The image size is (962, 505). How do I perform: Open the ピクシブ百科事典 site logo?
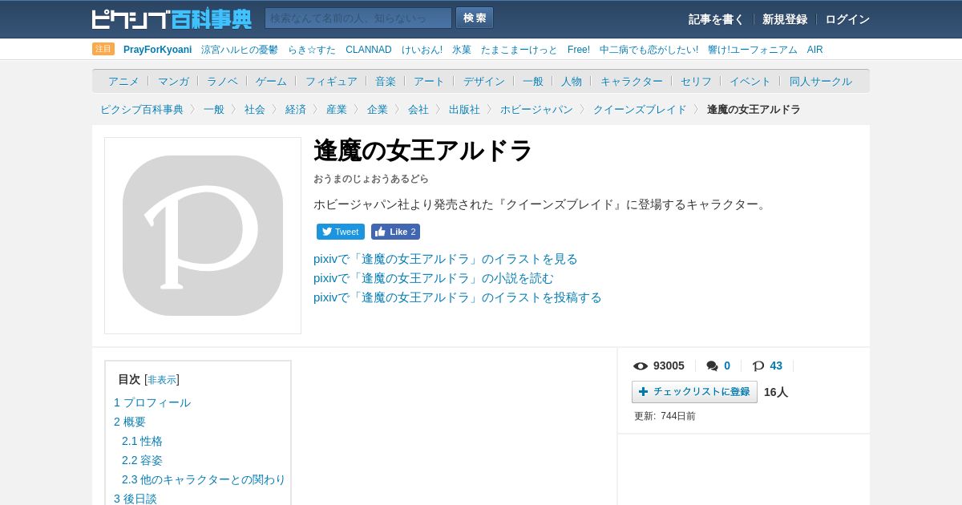pyautogui.click(x=172, y=18)
